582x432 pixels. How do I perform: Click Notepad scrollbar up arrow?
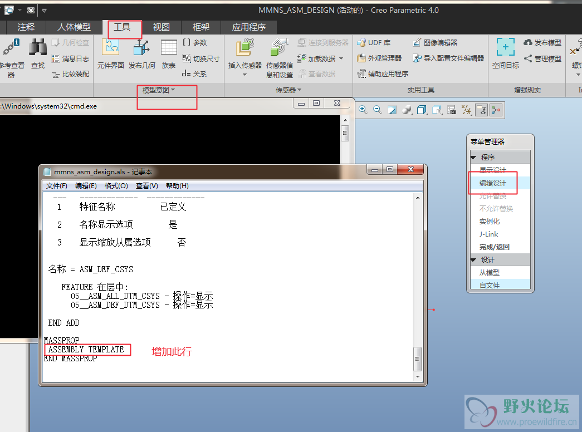click(418, 198)
